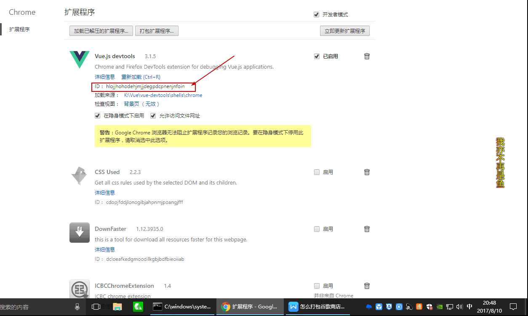Open 详细信息 link for Vue.js devtools
Viewport: 528px width, 316px height.
[105, 77]
